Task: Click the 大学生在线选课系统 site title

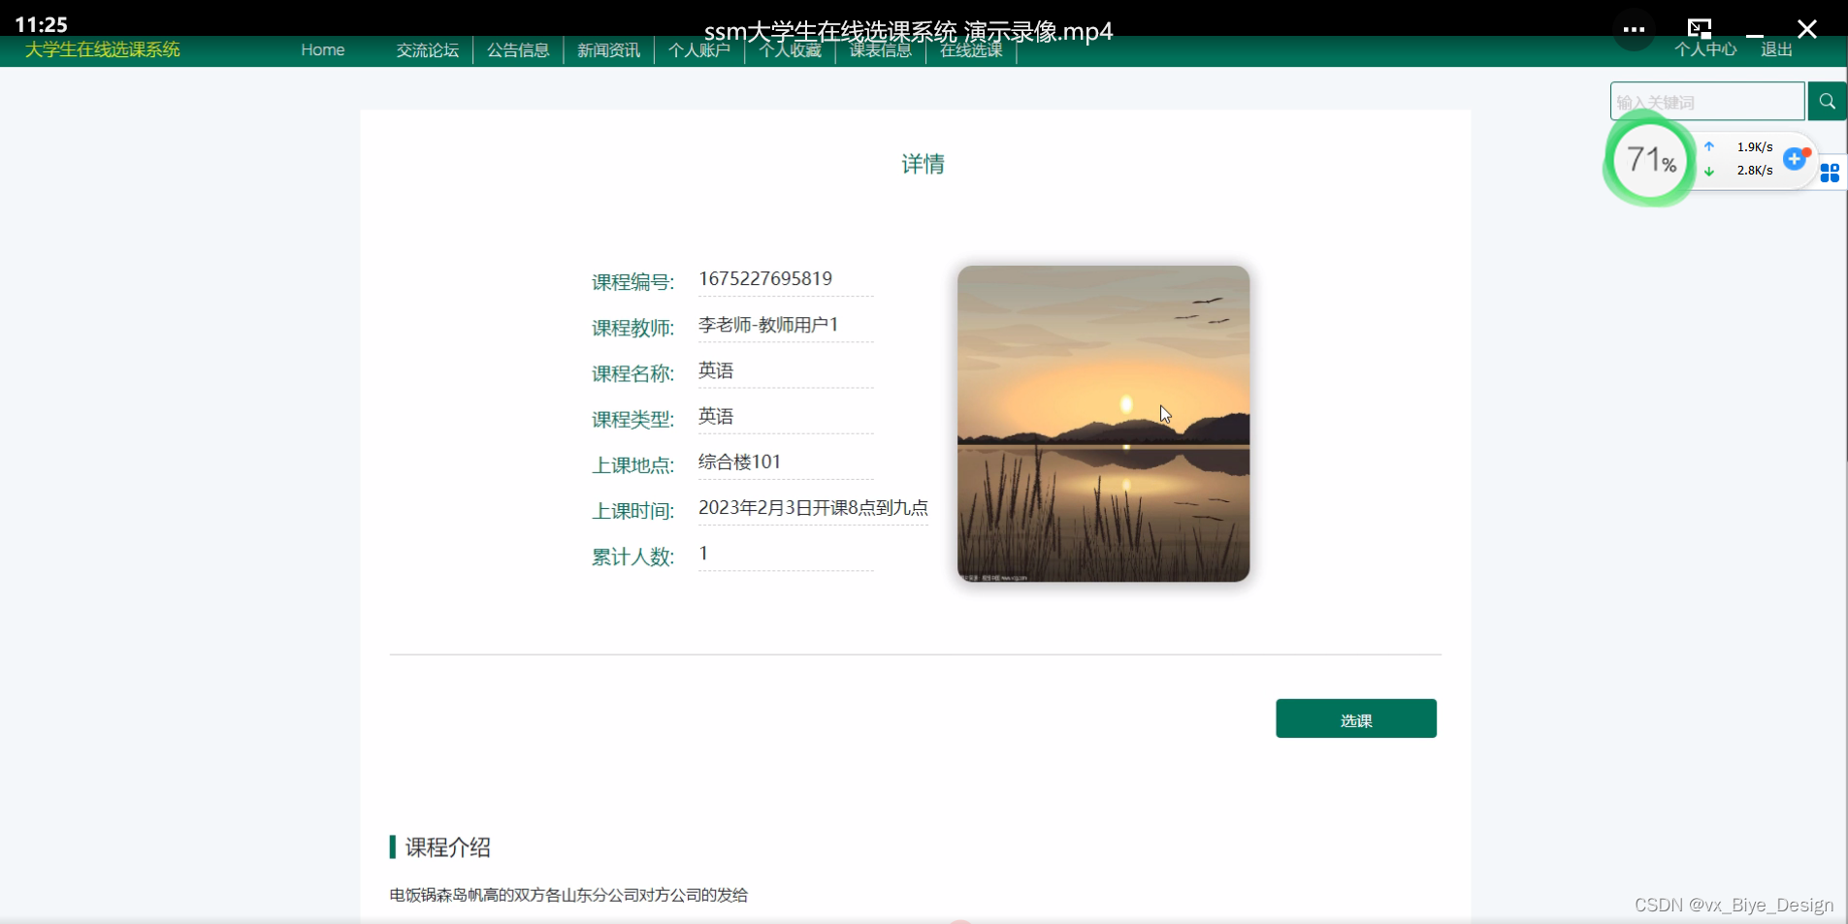Action: click(103, 49)
